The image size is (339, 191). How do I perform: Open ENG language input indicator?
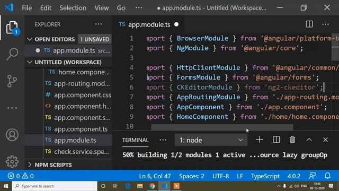(304, 186)
